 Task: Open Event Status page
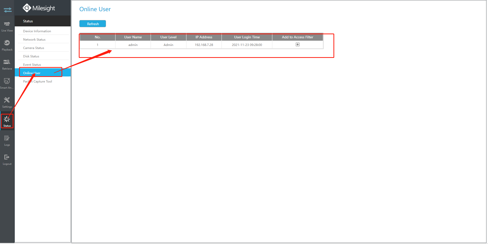[x=32, y=64]
